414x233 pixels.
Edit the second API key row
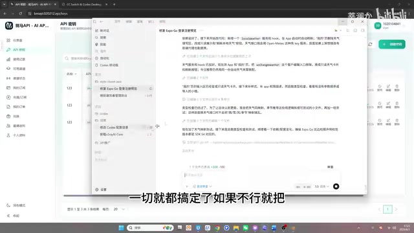click(x=388, y=105)
